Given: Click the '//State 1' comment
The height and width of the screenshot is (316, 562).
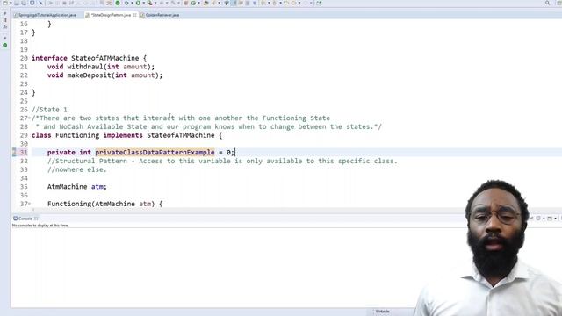Looking at the screenshot, I should 49,110.
